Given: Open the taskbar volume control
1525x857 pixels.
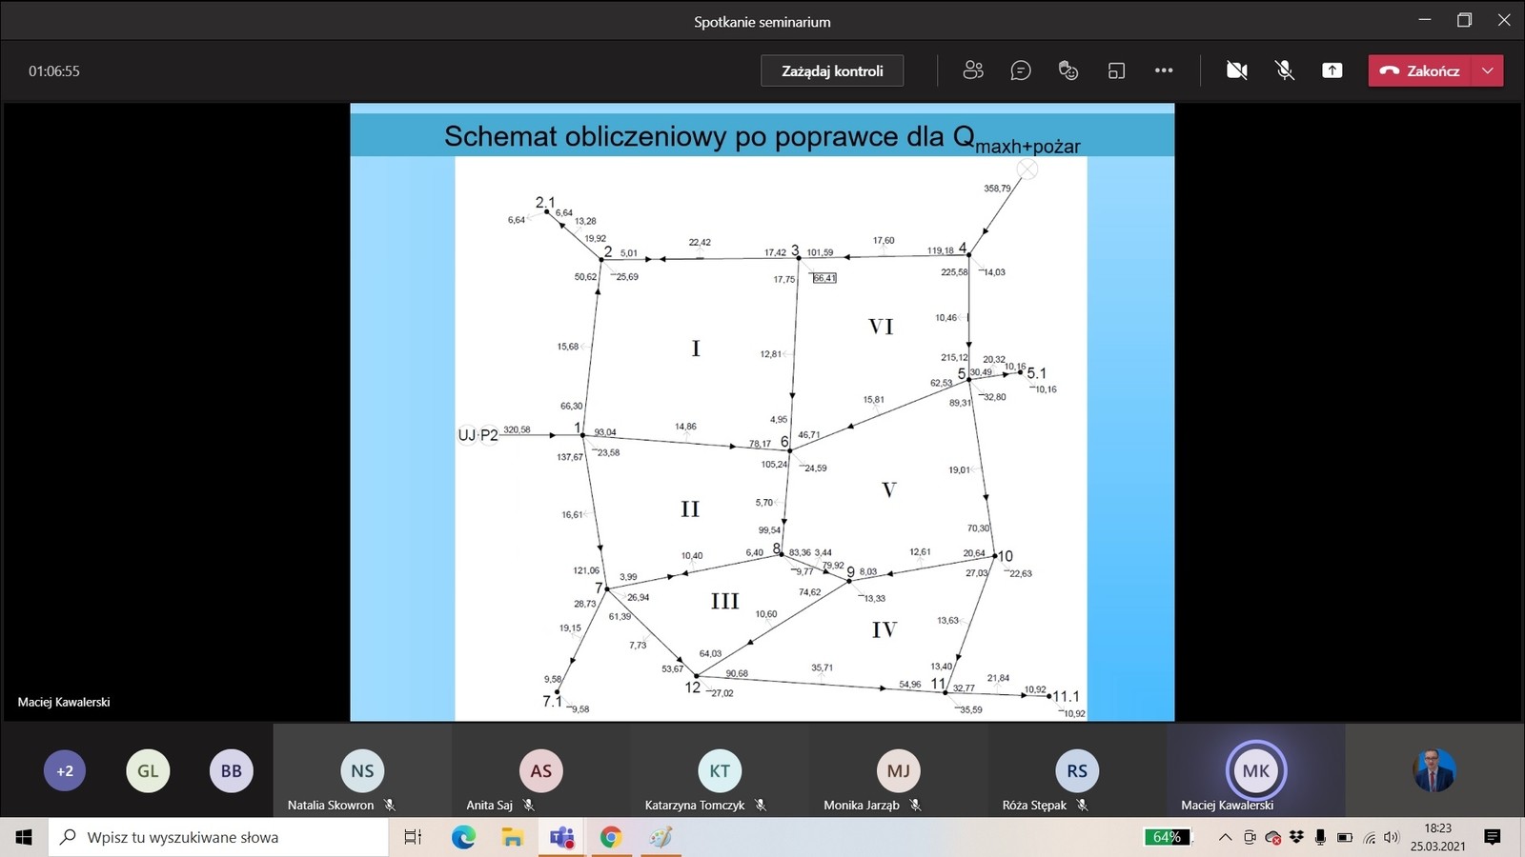Looking at the screenshot, I should (x=1392, y=837).
